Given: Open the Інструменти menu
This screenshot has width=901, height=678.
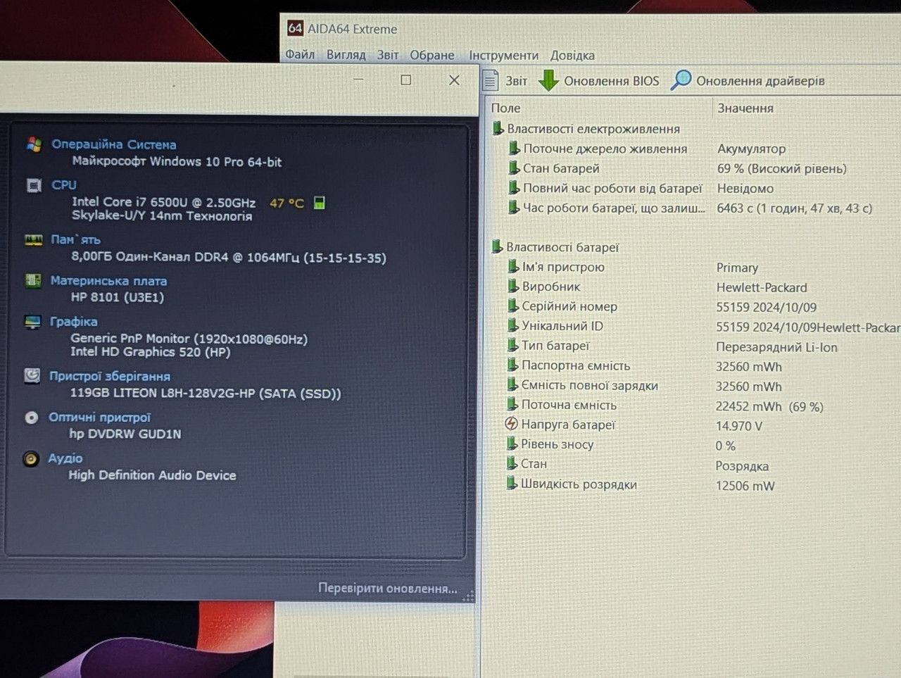Looking at the screenshot, I should pyautogui.click(x=503, y=55).
